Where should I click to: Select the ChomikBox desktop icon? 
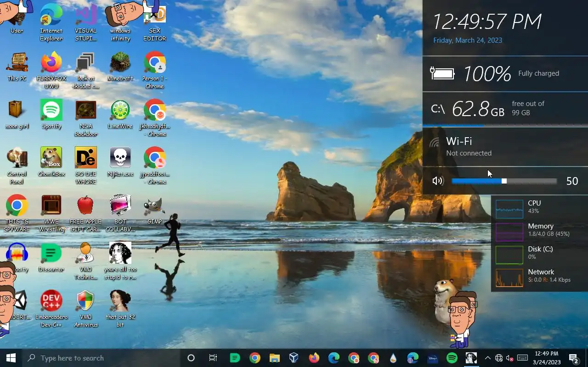click(x=51, y=162)
